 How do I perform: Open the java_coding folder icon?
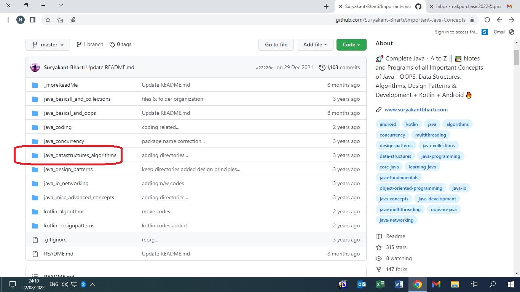pyautogui.click(x=35, y=127)
